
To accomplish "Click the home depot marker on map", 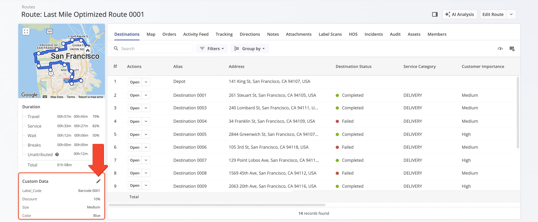I will click(x=88, y=50).
